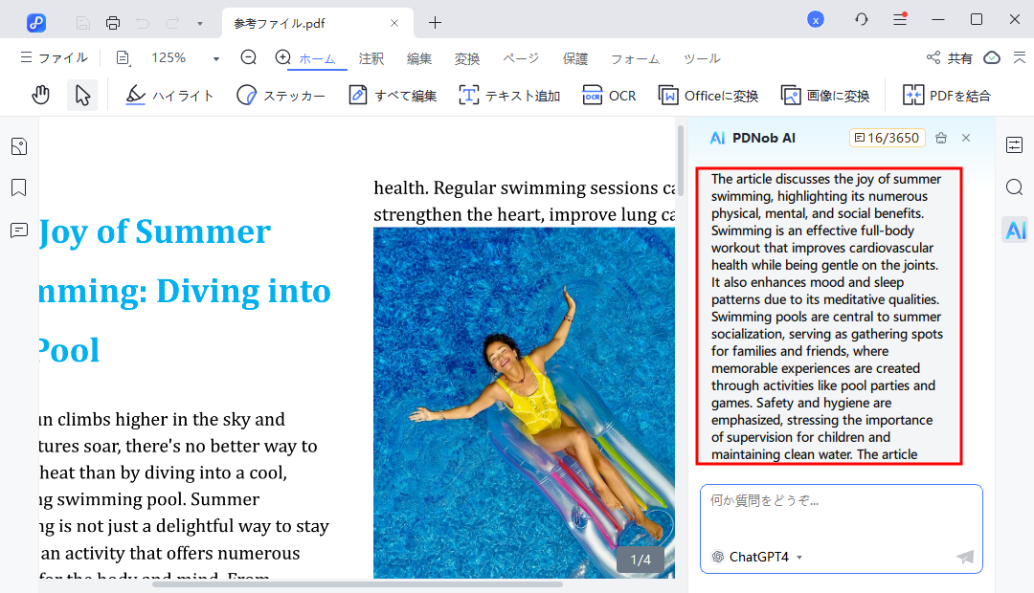
Task: Click the OCR button
Action: [610, 96]
